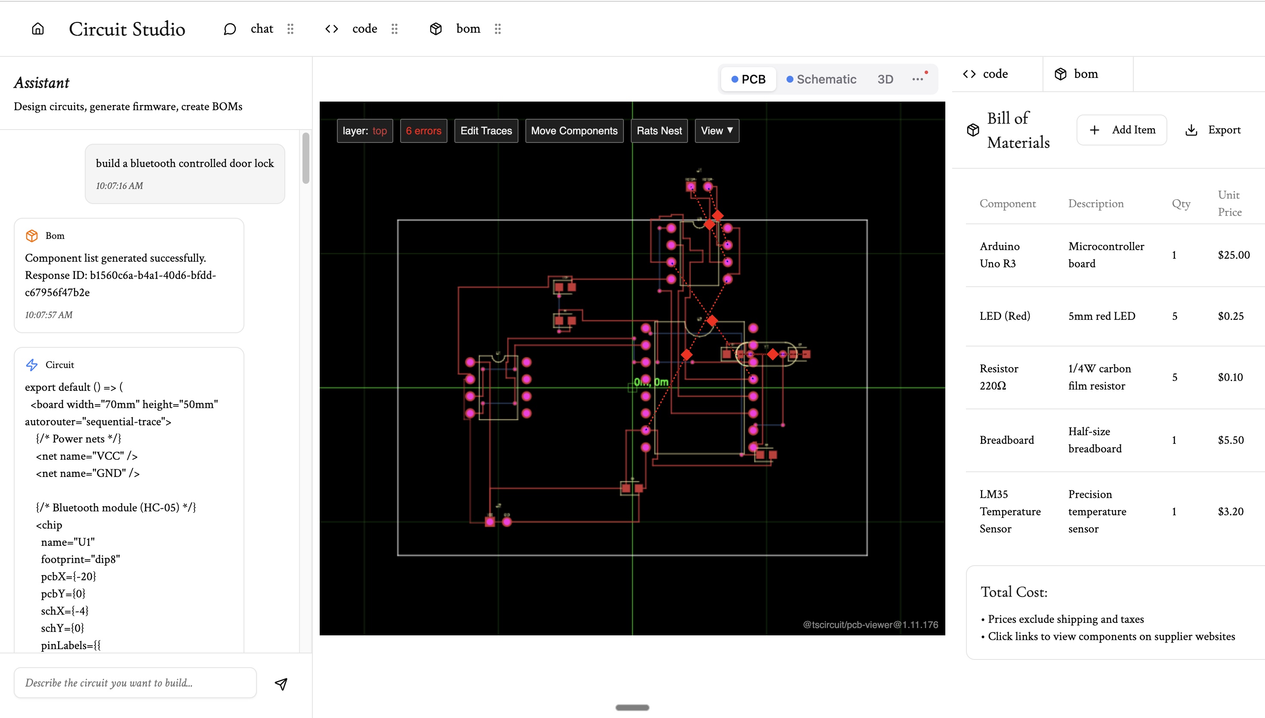Toggle Move Components mode
This screenshot has height=718, width=1265.
574,131
